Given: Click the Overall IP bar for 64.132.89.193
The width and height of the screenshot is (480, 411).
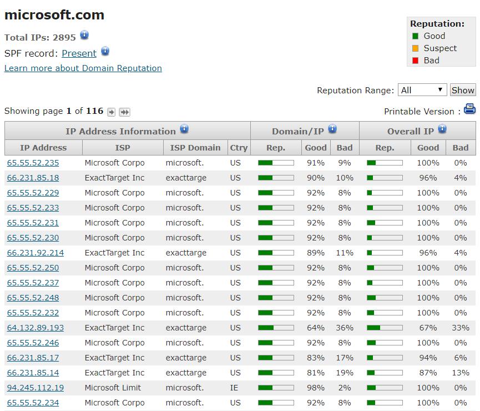Looking at the screenshot, I should point(385,328).
